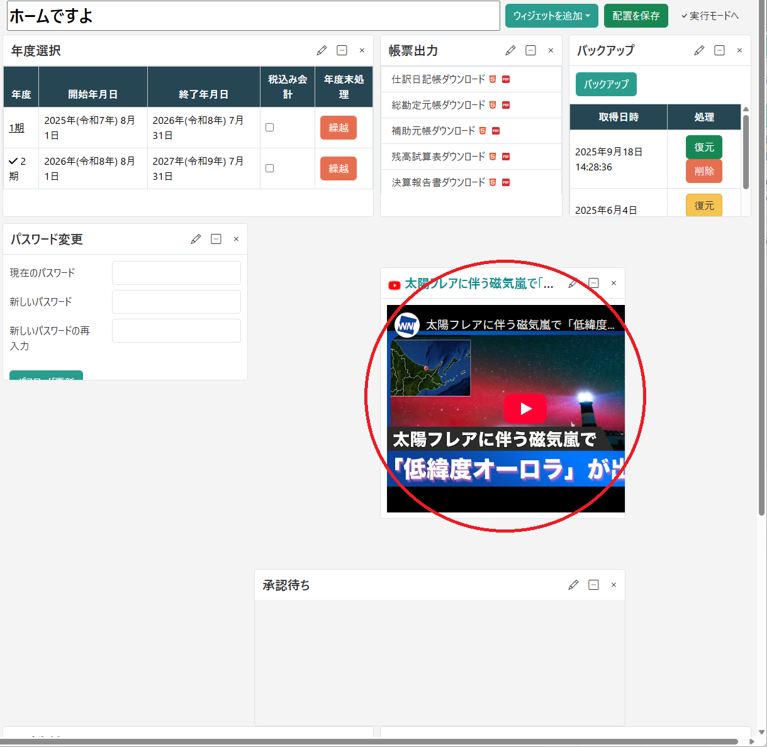Click the YouTube logo in the video widget header

(x=394, y=285)
